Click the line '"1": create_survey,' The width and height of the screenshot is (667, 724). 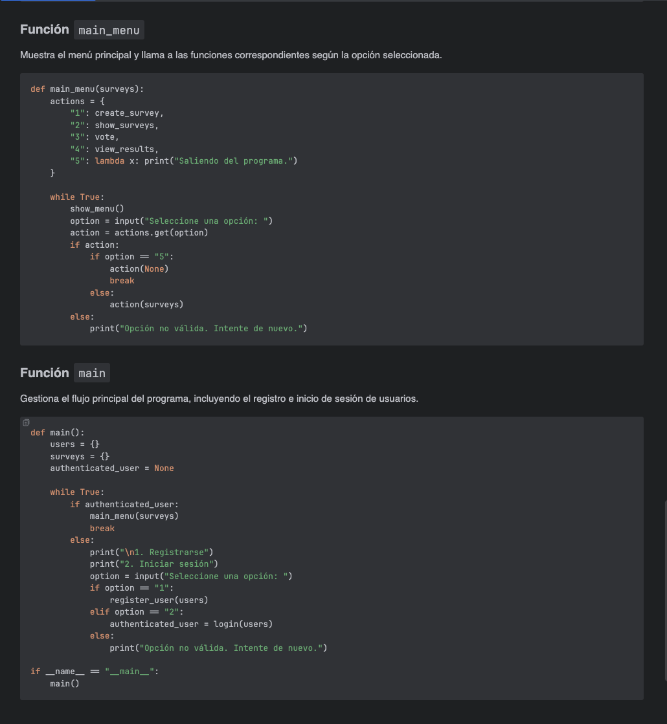[117, 113]
